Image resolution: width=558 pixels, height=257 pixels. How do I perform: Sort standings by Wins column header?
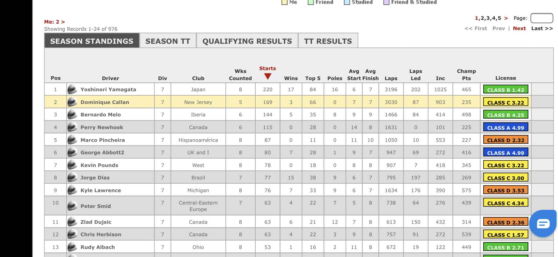291,78
